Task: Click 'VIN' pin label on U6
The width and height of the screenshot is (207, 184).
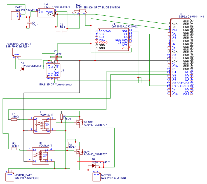Action: [41, 12]
